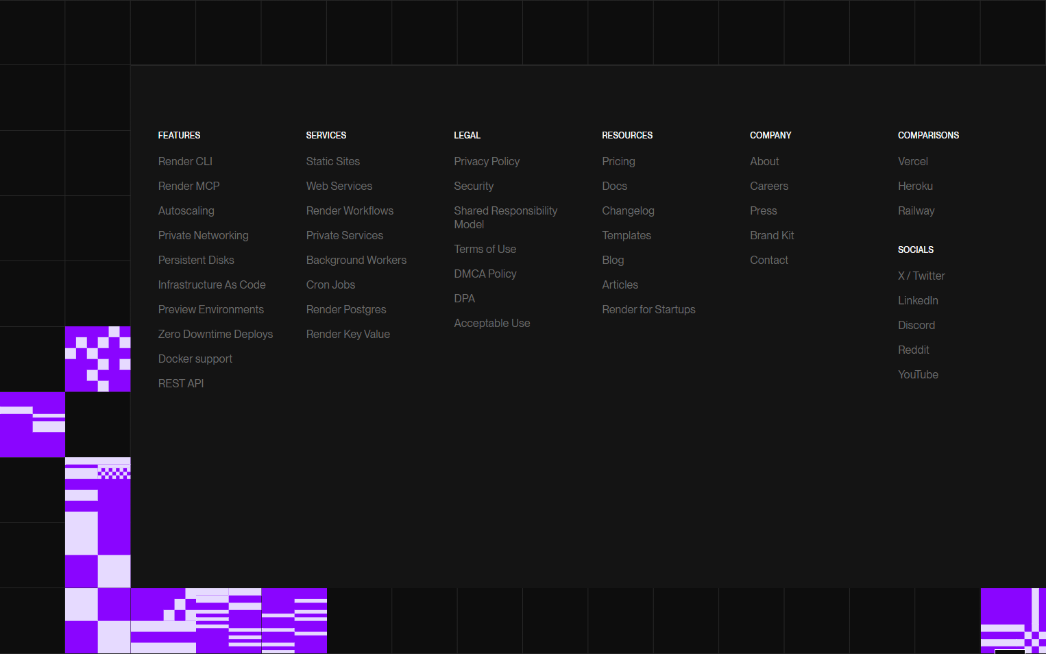1046x654 pixels.
Task: Visit Render Workflows
Action: [x=350, y=210]
